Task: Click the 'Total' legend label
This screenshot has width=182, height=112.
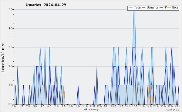Action: coord(138,7)
